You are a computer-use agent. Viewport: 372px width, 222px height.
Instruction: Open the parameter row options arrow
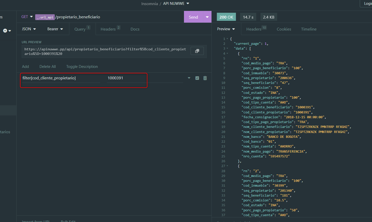[x=189, y=78]
